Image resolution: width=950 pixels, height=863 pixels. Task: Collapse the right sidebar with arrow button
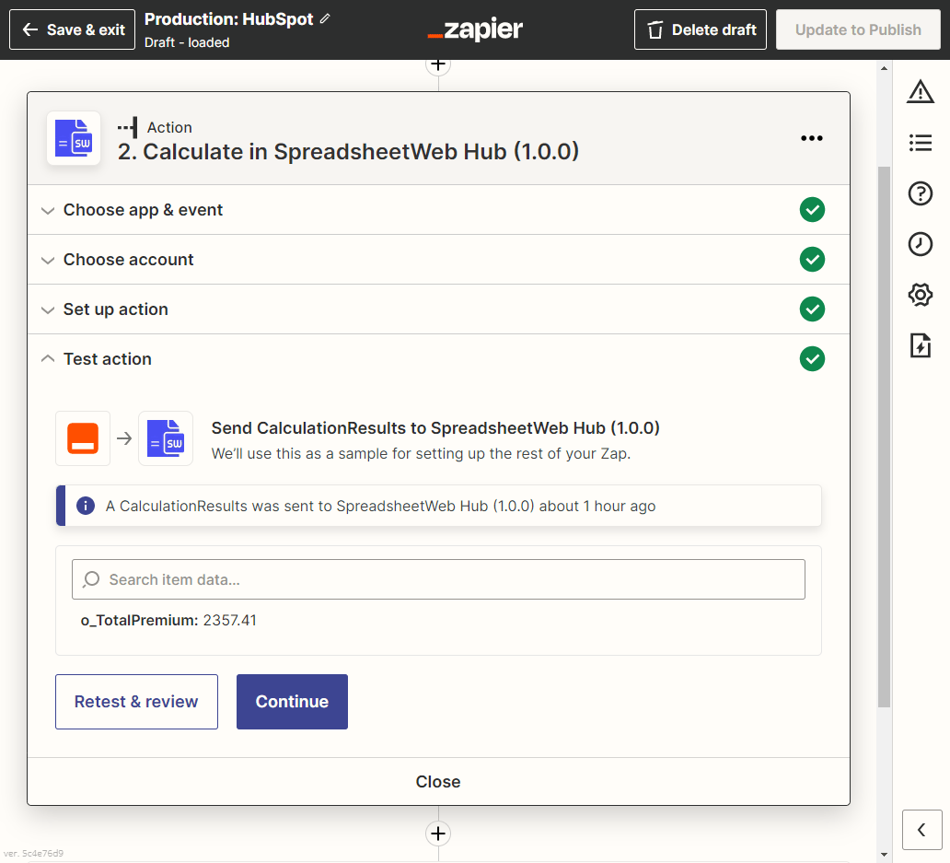tap(921, 830)
